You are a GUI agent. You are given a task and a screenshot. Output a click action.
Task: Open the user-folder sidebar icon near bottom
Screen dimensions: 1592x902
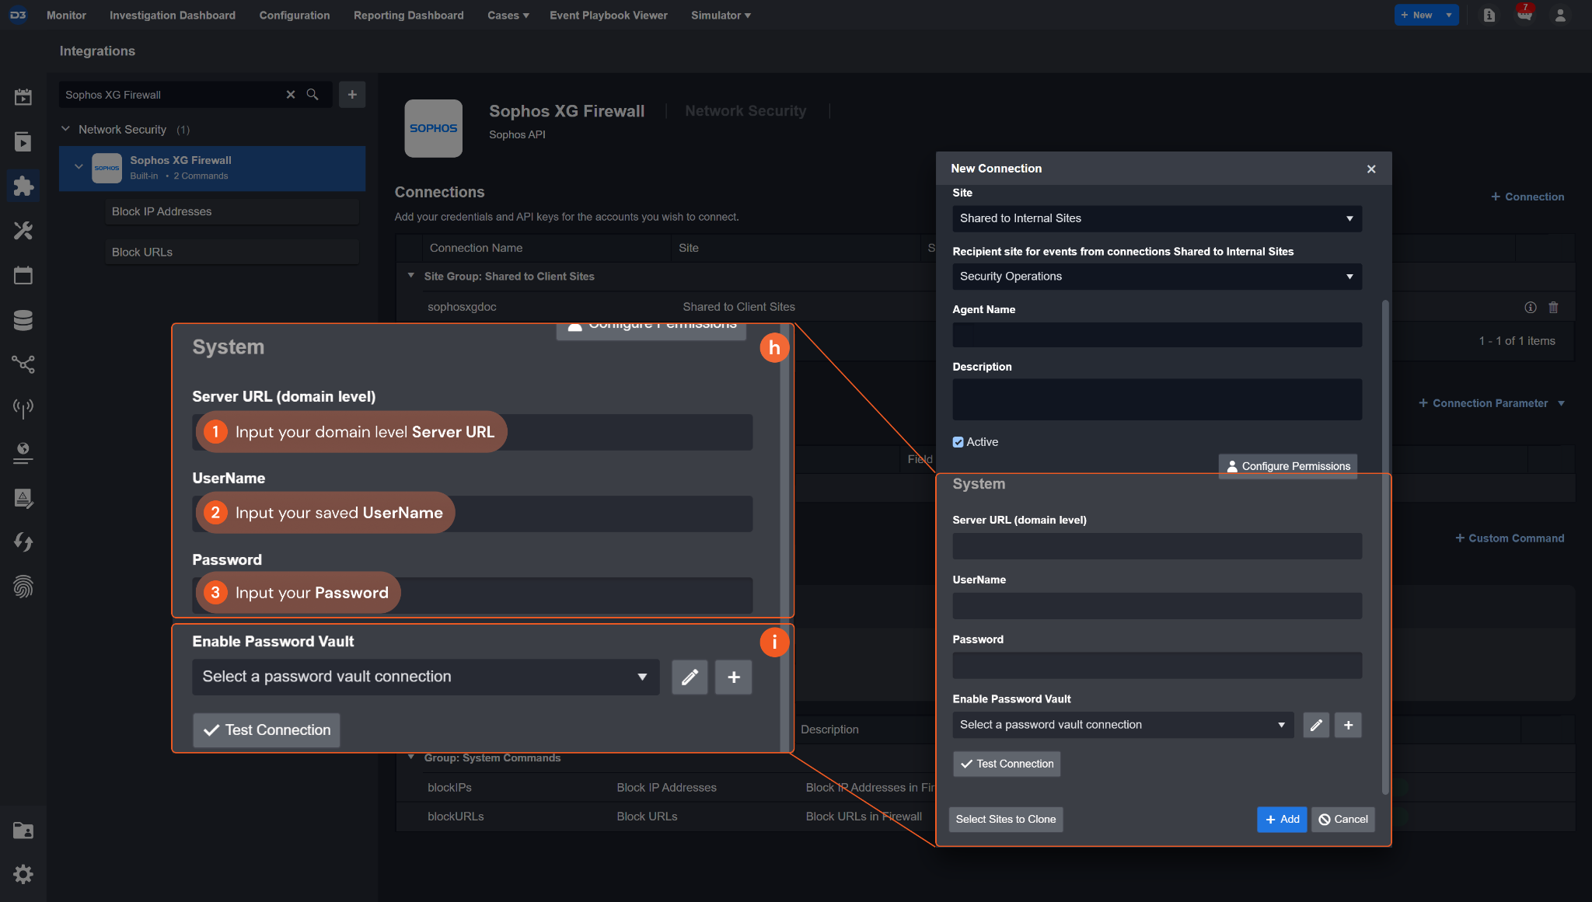click(x=23, y=831)
